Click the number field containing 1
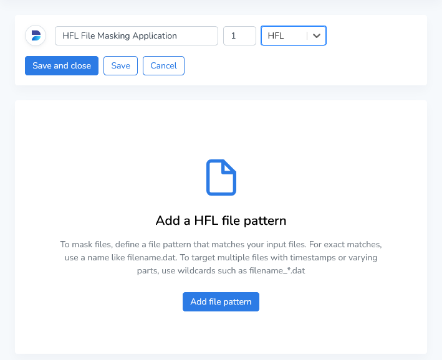Viewport: 442px width, 360px height. click(239, 36)
